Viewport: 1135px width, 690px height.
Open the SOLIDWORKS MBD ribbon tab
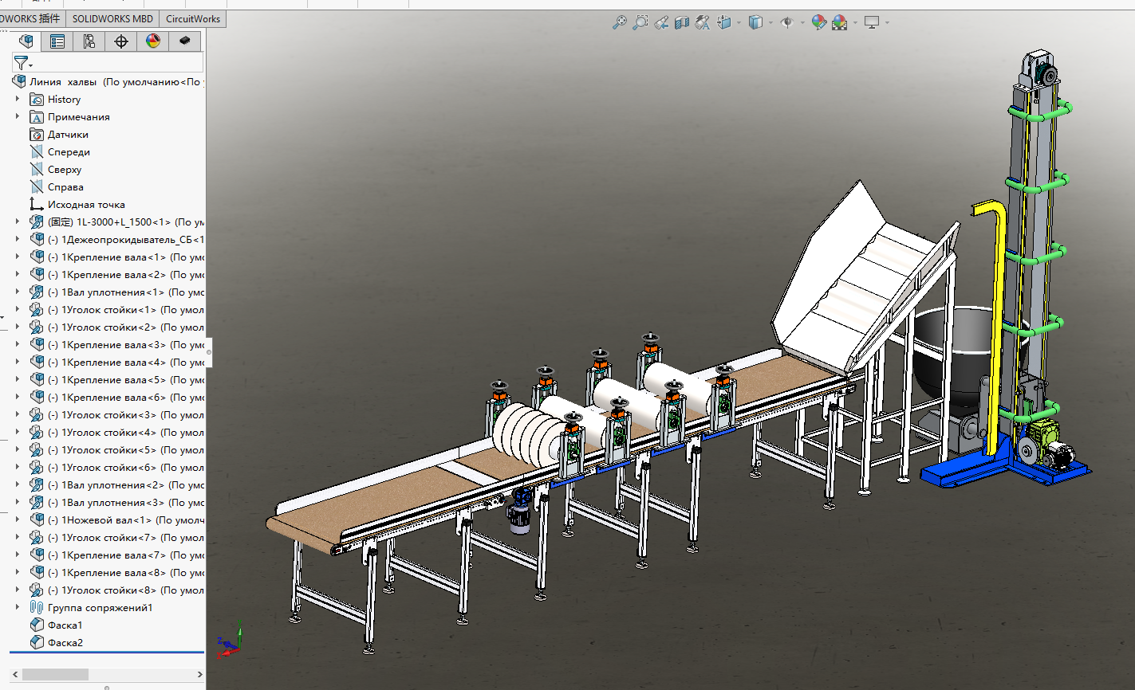click(112, 18)
